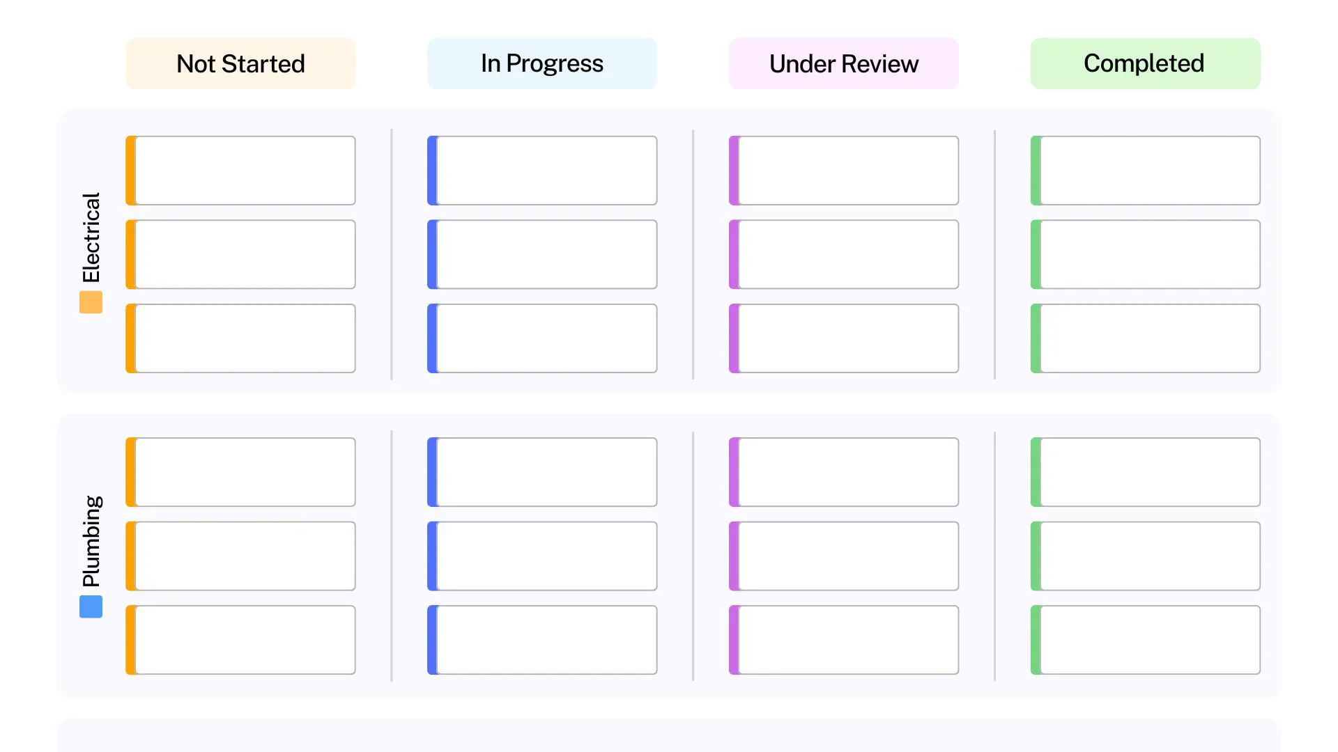Click first Plumbing Under Review card
The width and height of the screenshot is (1338, 752).
click(x=843, y=472)
